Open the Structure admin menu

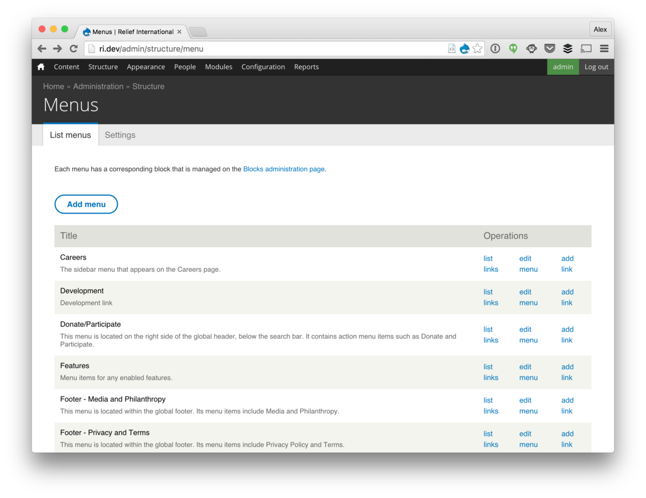pos(103,67)
